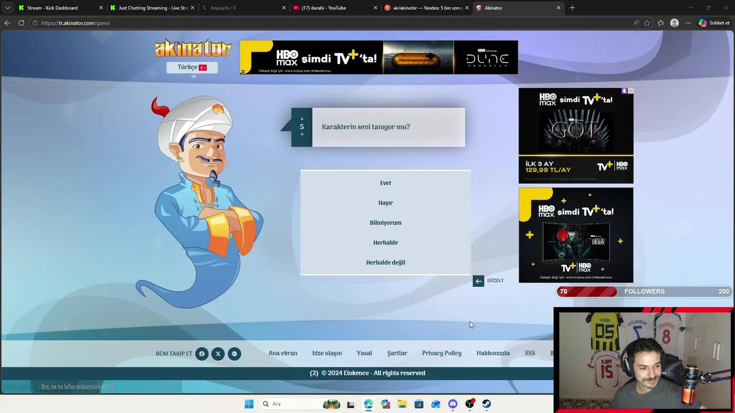Click the browser back arrow
The image size is (735, 413).
tap(7, 23)
